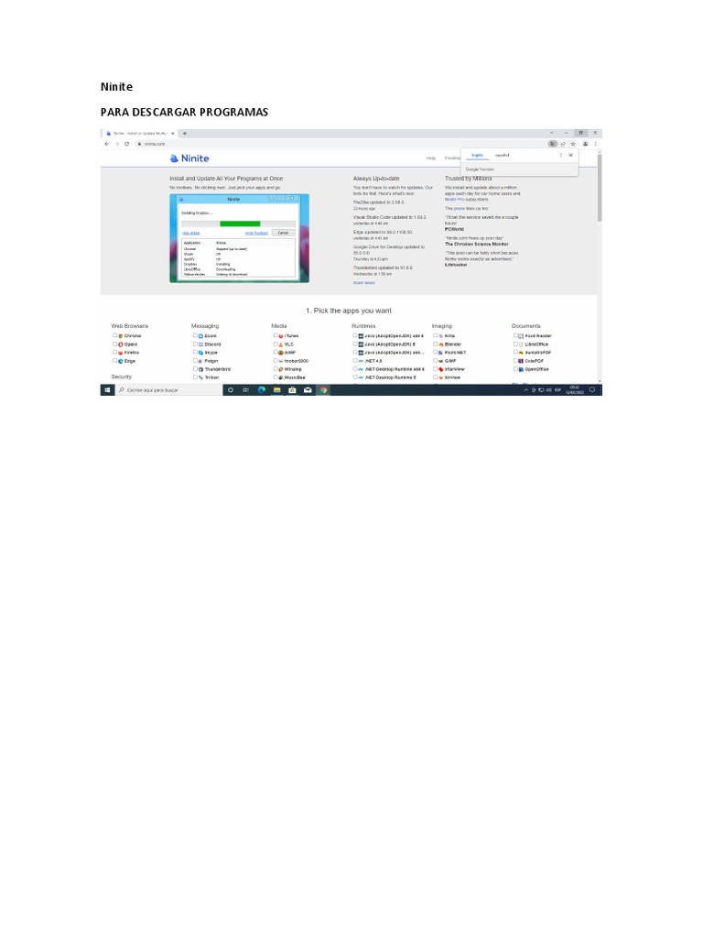This screenshot has width=703, height=938.
Task: Click the Ninite installer preview image
Action: pyautogui.click(x=239, y=238)
